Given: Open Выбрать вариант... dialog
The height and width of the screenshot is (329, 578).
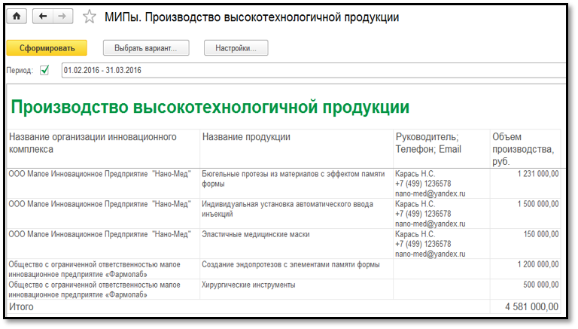Looking at the screenshot, I should coord(146,48).
